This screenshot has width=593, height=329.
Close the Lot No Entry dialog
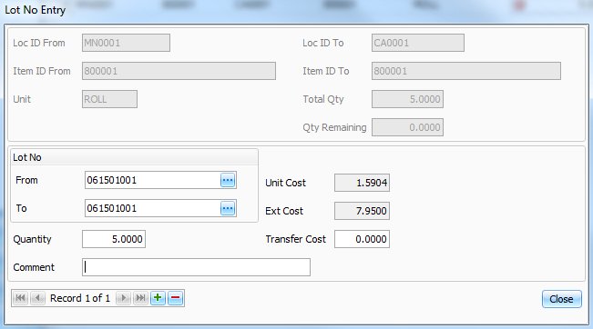562,299
